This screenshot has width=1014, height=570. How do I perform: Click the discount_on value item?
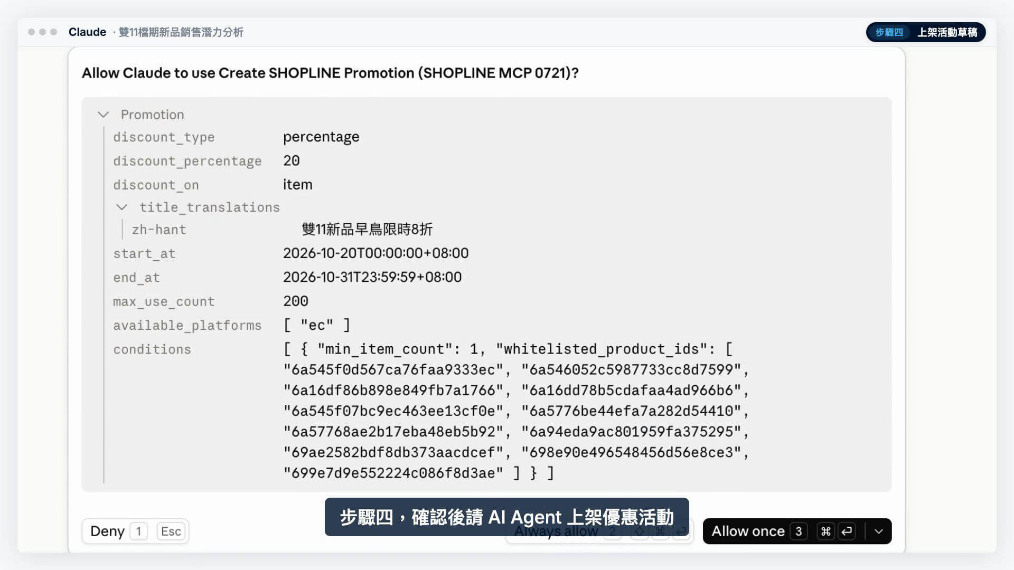(297, 185)
